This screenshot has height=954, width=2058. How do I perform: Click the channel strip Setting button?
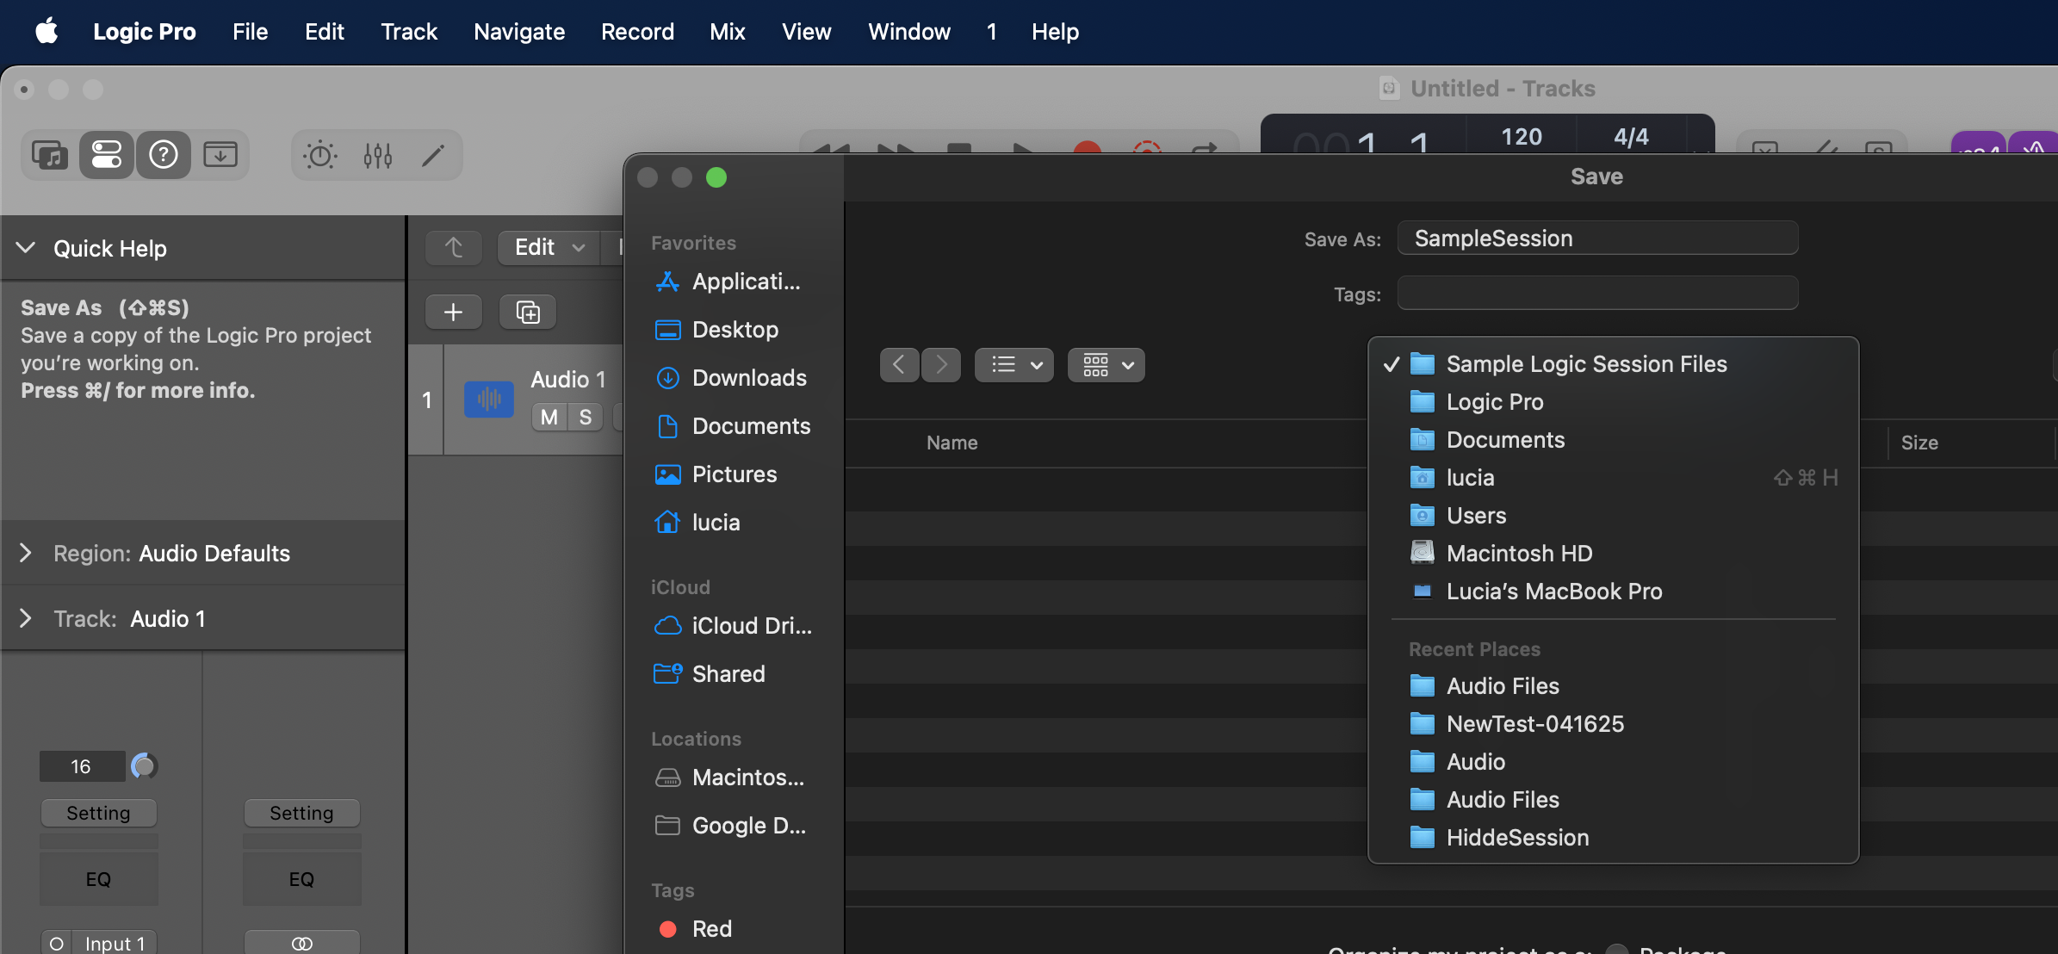point(98,813)
